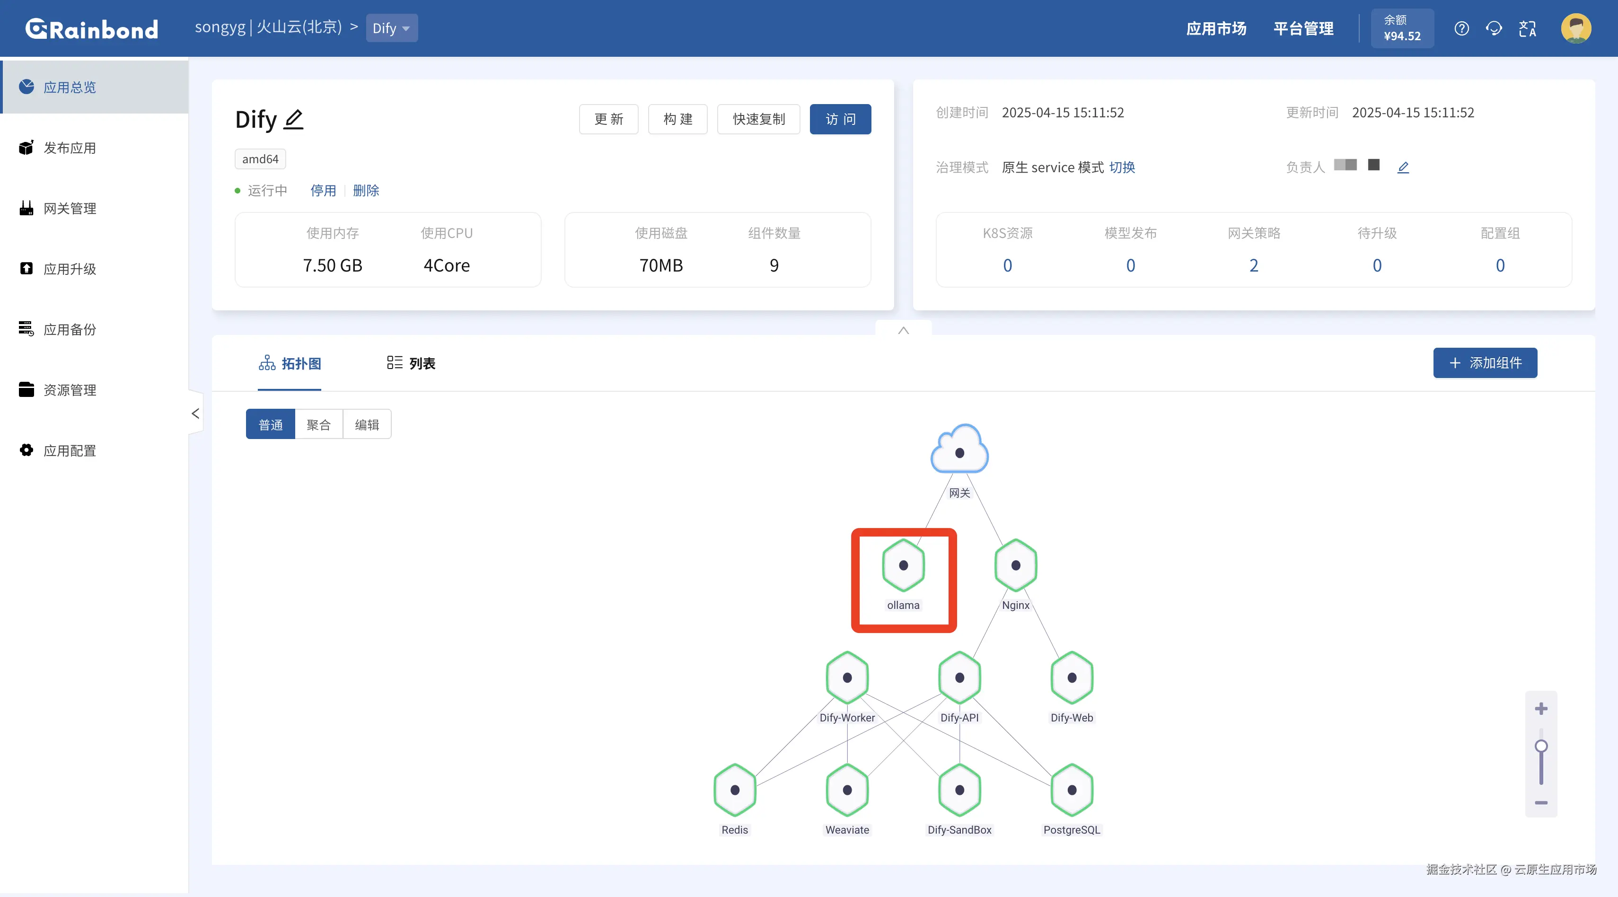The image size is (1618, 897).
Task: Click the 添加组件 button
Action: coord(1485,362)
